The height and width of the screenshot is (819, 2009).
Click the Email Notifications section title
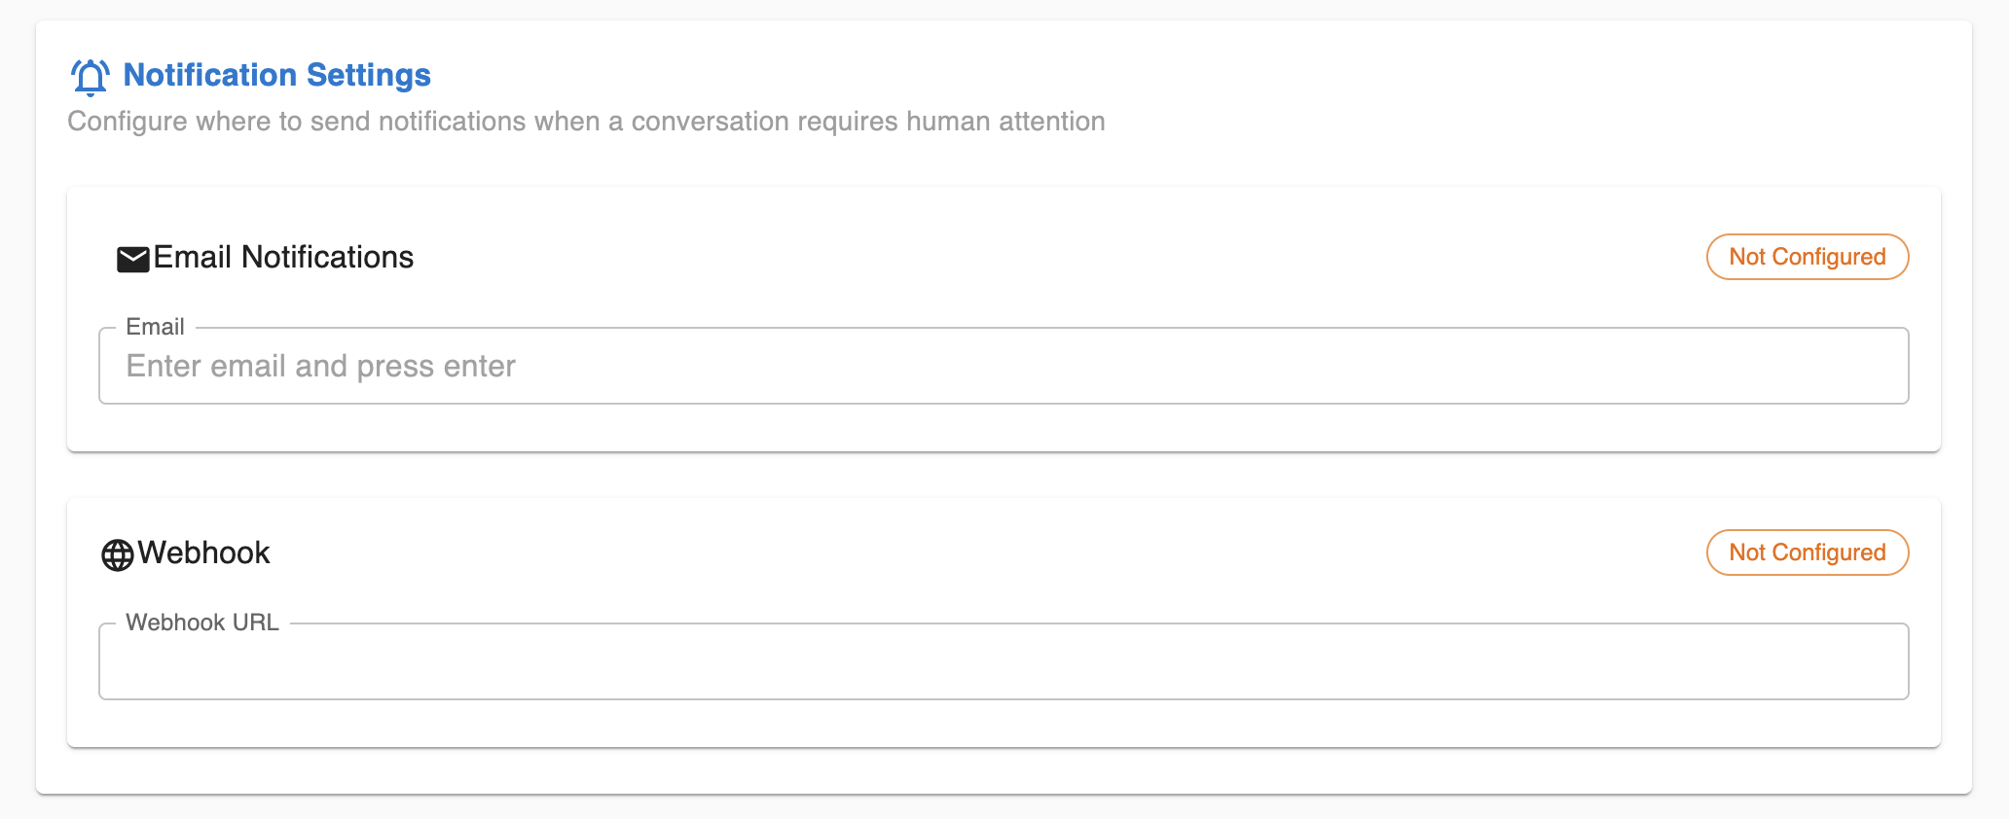click(283, 257)
